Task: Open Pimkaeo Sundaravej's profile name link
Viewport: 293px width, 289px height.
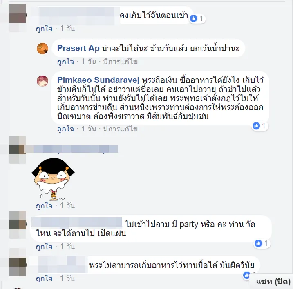Action: 98,80
